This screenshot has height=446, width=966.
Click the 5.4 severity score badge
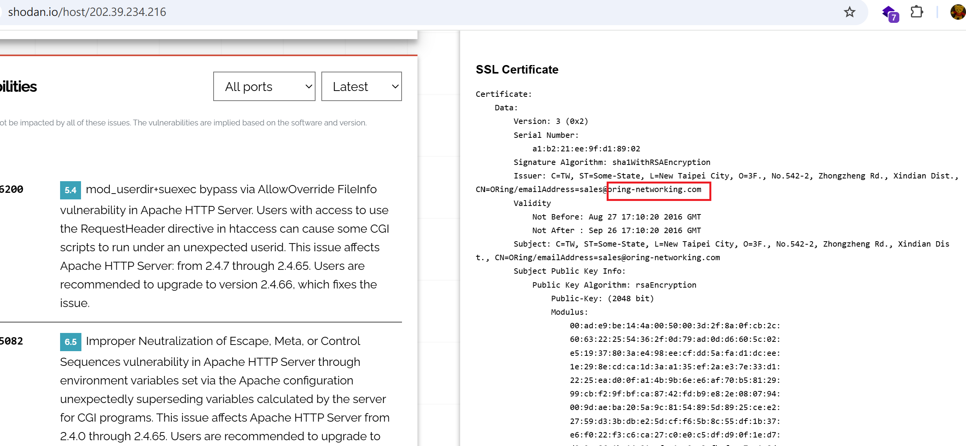tap(71, 190)
